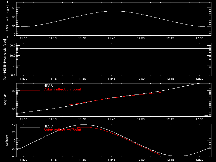Click 11:45 label under Earth angle plot
The width and height of the screenshot is (216, 162).
(x=112, y=38)
